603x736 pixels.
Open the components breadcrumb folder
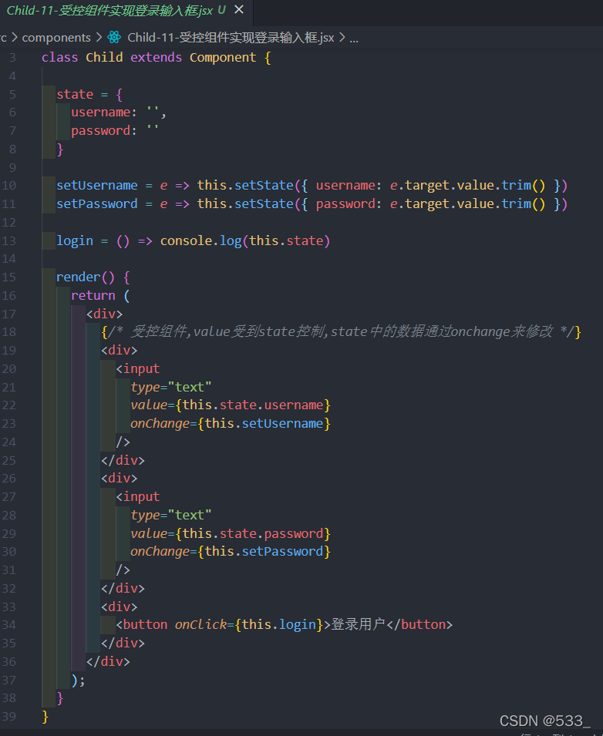pos(56,38)
